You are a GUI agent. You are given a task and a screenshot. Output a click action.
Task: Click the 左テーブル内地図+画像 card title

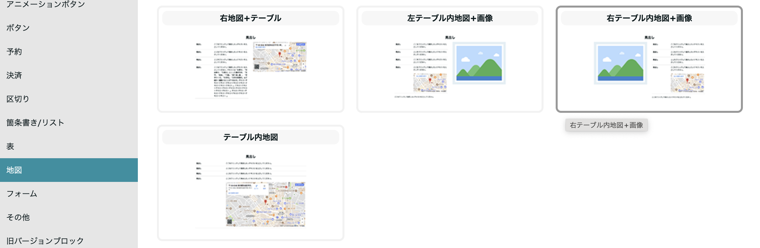[x=450, y=18]
